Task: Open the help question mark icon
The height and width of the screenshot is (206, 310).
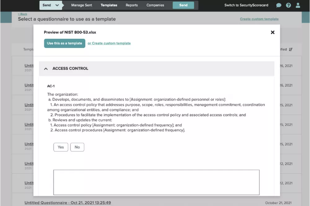Action: 288,5
